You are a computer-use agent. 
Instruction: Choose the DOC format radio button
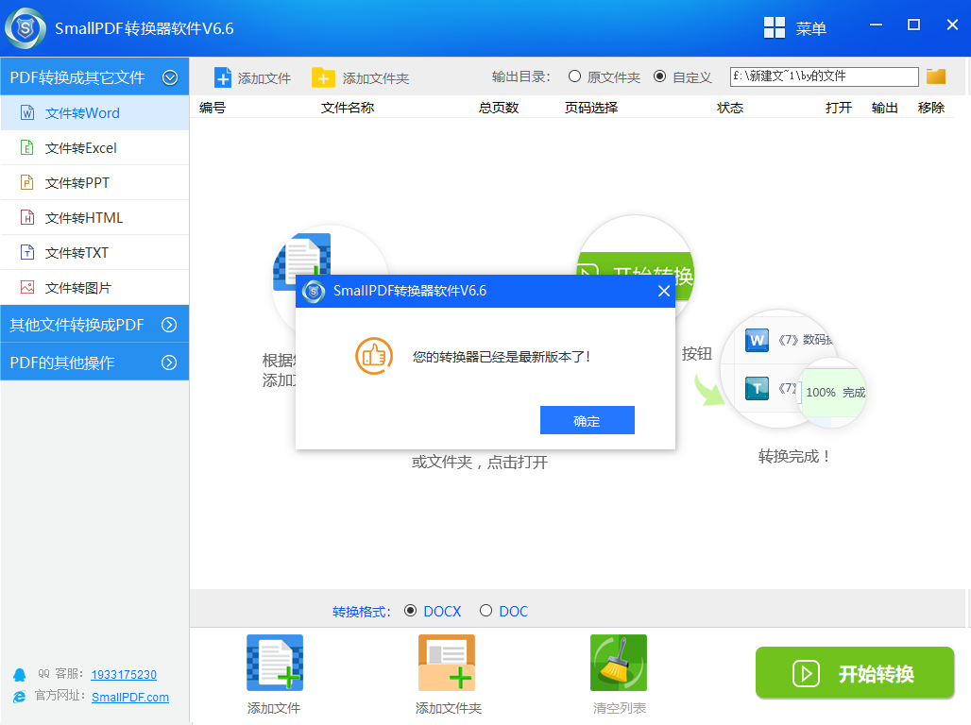[486, 611]
